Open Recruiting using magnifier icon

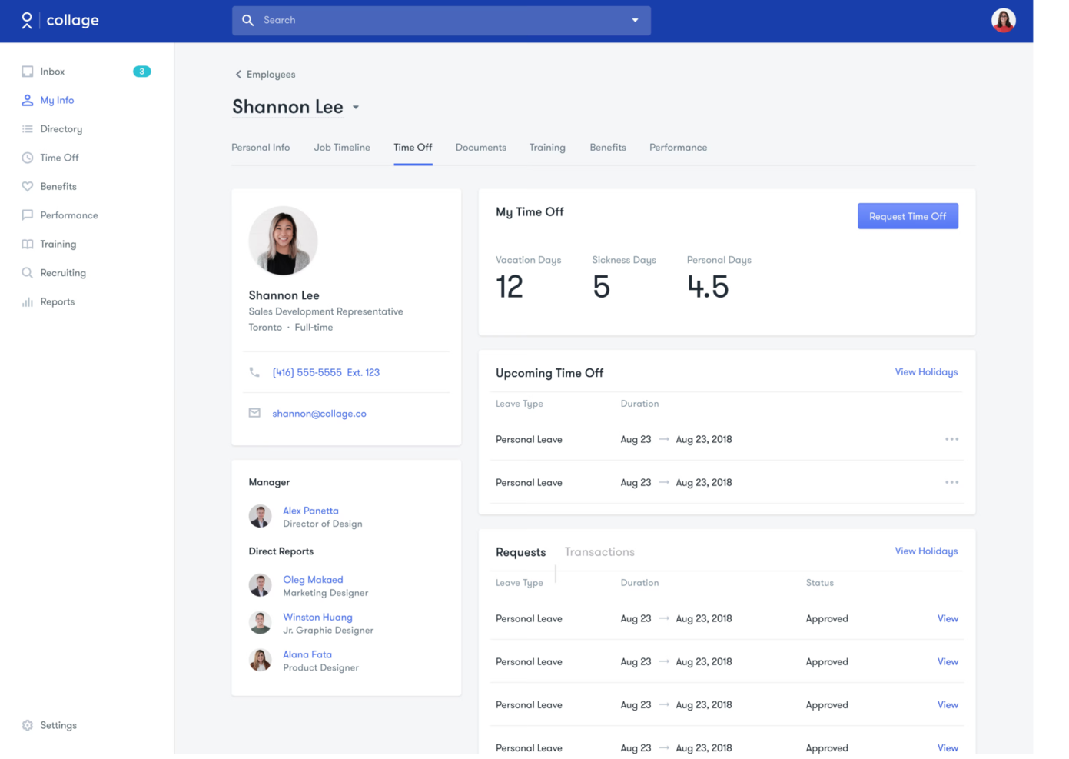click(x=28, y=273)
